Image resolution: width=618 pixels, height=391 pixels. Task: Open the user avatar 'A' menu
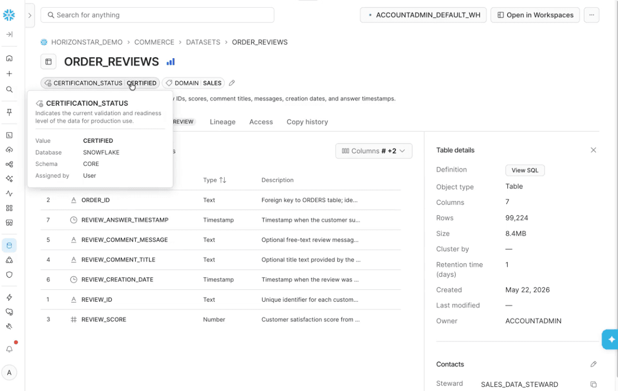coord(9,373)
